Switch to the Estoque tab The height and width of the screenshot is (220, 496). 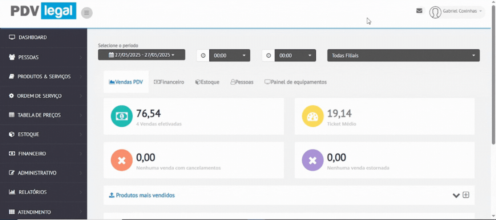[207, 82]
